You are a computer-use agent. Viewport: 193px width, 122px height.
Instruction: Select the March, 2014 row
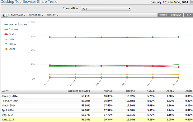point(97,106)
